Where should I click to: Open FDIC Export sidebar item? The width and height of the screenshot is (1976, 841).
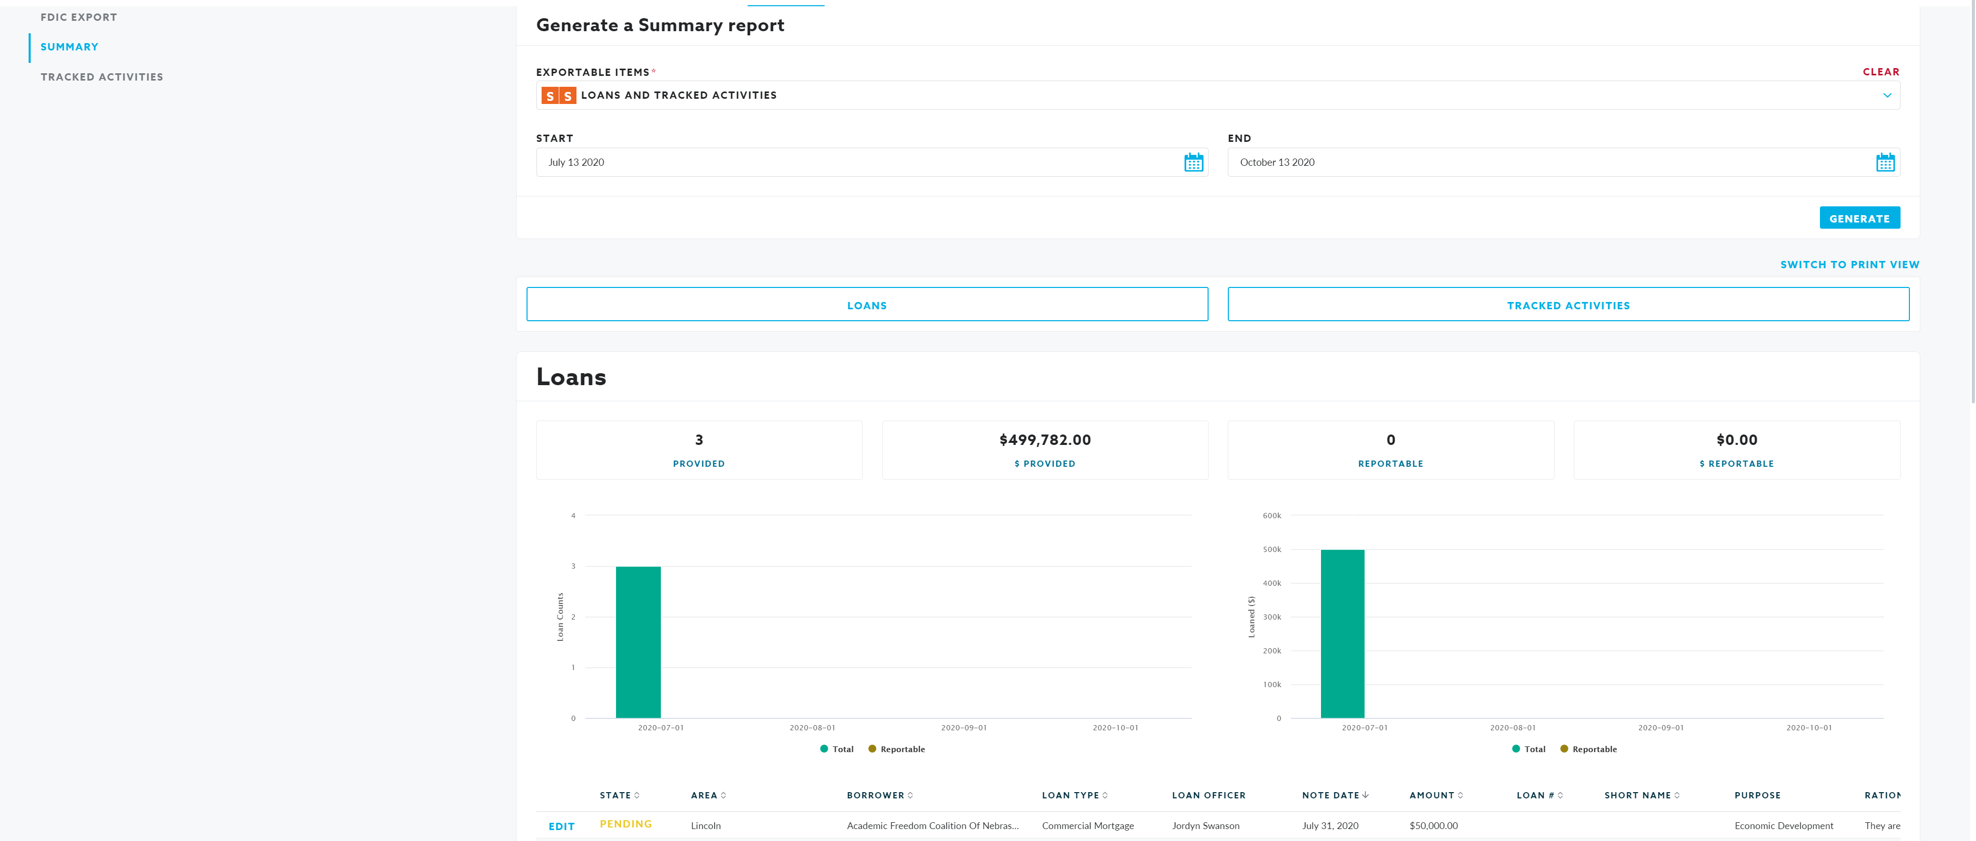[x=78, y=17]
